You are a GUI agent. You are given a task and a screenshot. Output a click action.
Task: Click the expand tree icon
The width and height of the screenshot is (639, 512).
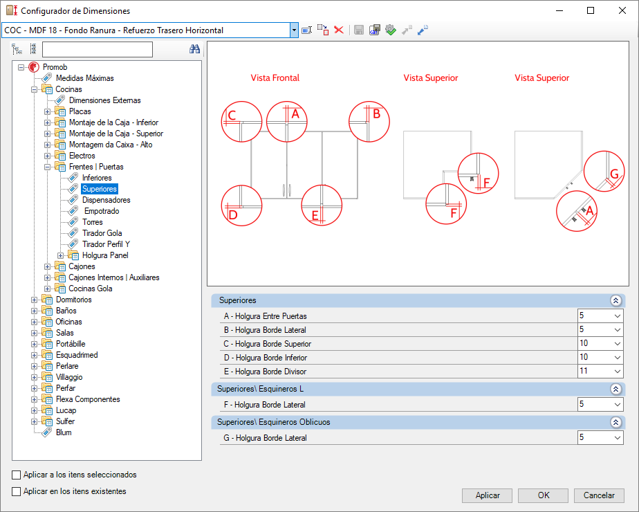17,49
